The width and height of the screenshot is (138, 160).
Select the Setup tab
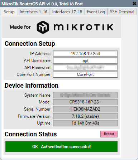tap(9, 12)
